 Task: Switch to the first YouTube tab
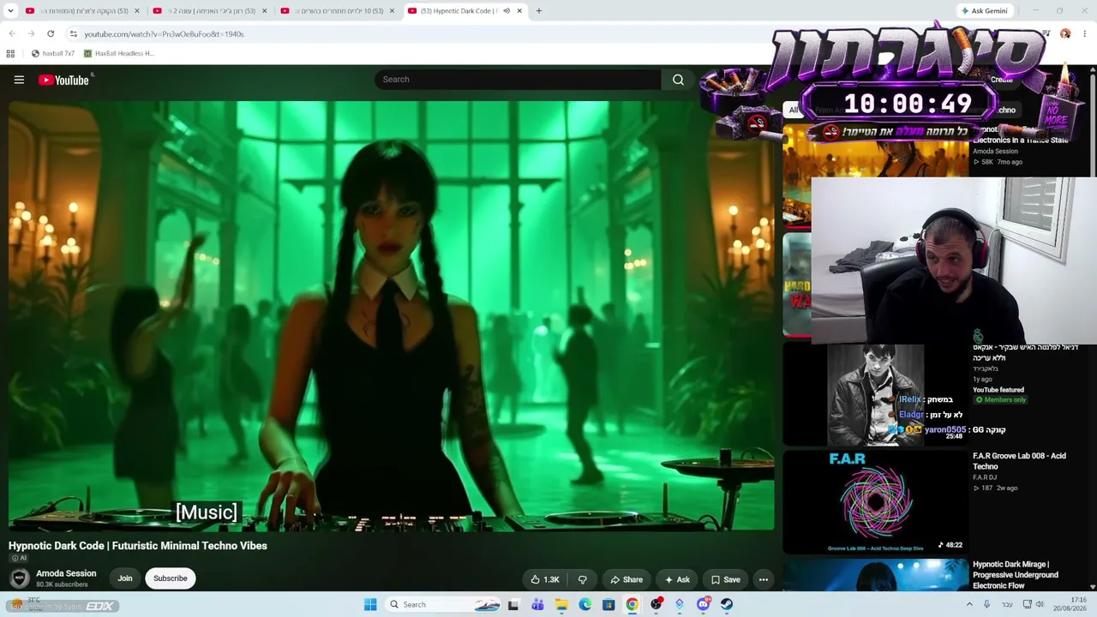(81, 11)
